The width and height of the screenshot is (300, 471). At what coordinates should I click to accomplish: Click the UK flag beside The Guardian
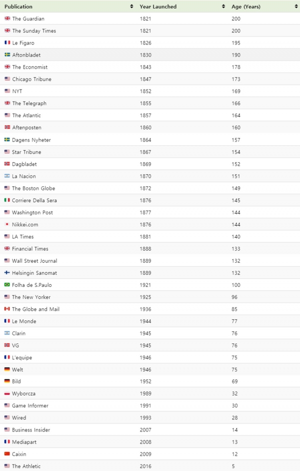coord(7,19)
